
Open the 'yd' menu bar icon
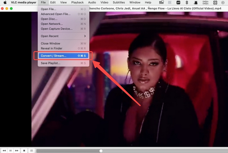pyautogui.click(x=178, y=2)
